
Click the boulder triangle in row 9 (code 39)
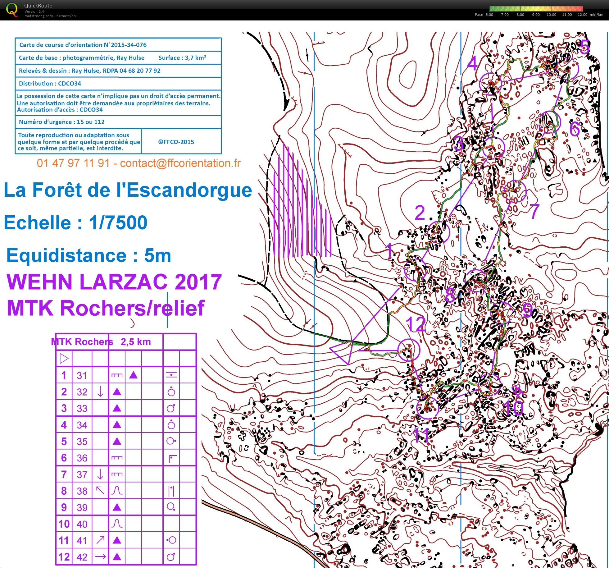pos(117,507)
